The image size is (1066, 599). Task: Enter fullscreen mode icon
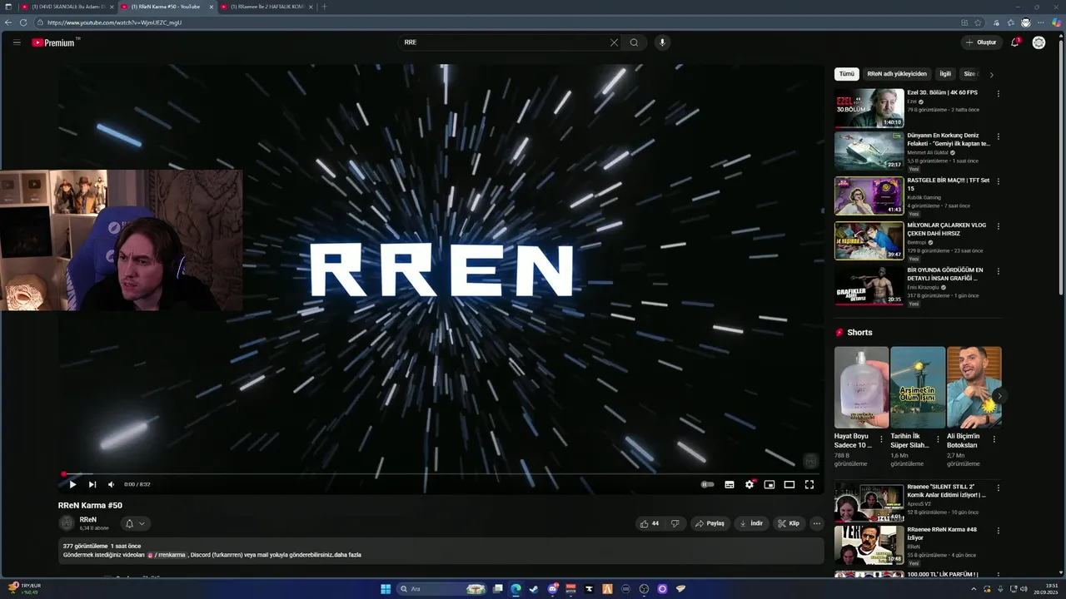pyautogui.click(x=809, y=484)
